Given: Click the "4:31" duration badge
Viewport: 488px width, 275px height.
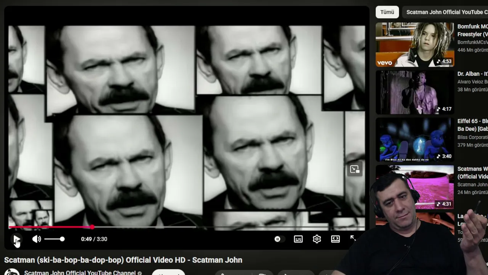Looking at the screenshot, I should (444, 204).
